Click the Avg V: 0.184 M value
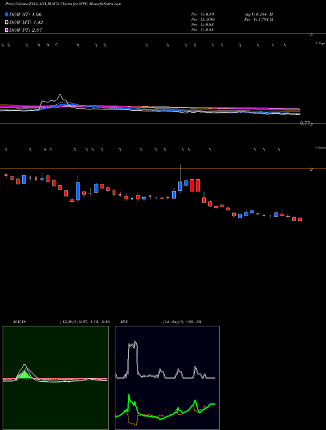This screenshot has height=430, width=326. (258, 14)
